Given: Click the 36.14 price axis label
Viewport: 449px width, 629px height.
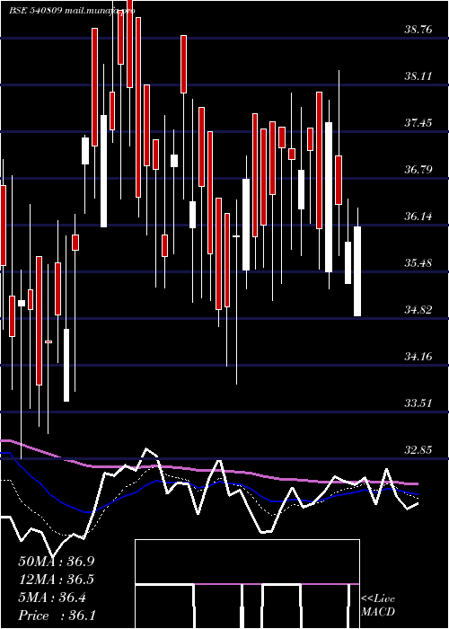Looking at the screenshot, I should click(x=418, y=217).
